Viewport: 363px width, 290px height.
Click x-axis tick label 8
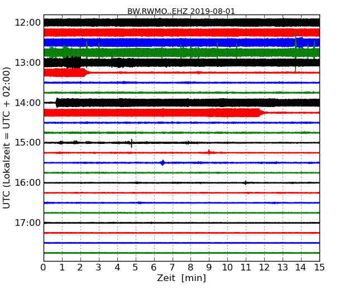click(x=190, y=267)
